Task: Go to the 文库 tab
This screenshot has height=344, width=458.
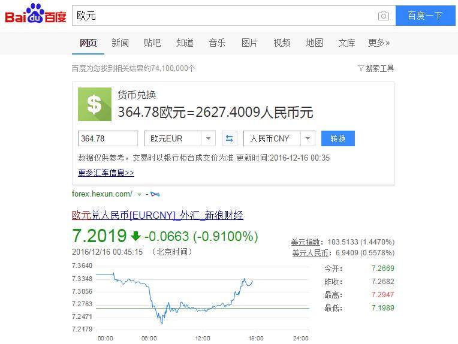Action: (346, 43)
